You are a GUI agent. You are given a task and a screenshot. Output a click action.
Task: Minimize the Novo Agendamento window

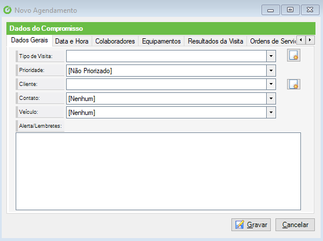point(270,10)
